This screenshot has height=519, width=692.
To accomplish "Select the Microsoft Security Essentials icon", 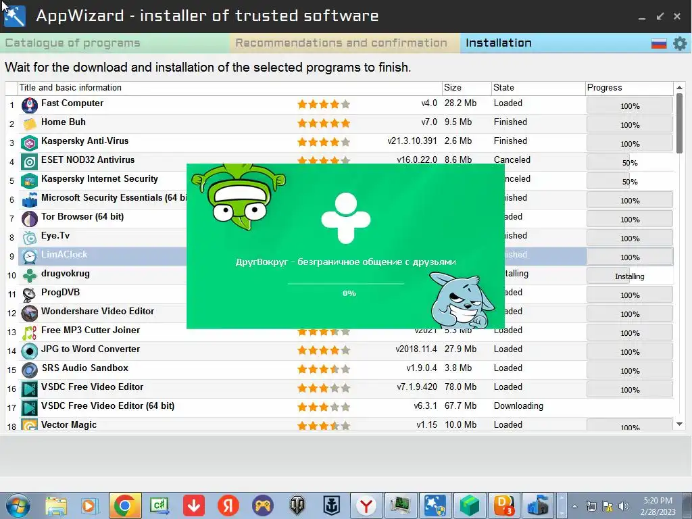I will coord(30,200).
